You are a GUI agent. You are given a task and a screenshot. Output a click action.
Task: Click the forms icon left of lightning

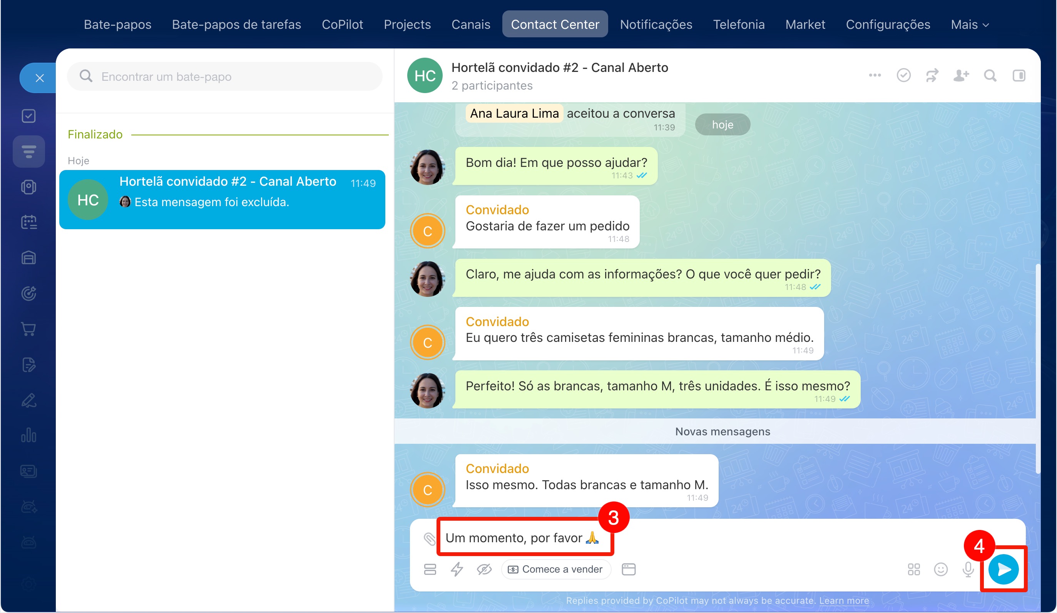[x=430, y=569]
